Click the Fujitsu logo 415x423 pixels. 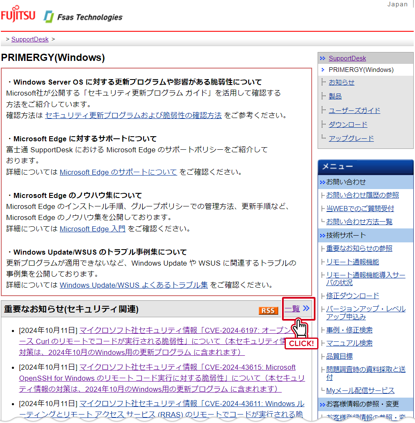(18, 14)
